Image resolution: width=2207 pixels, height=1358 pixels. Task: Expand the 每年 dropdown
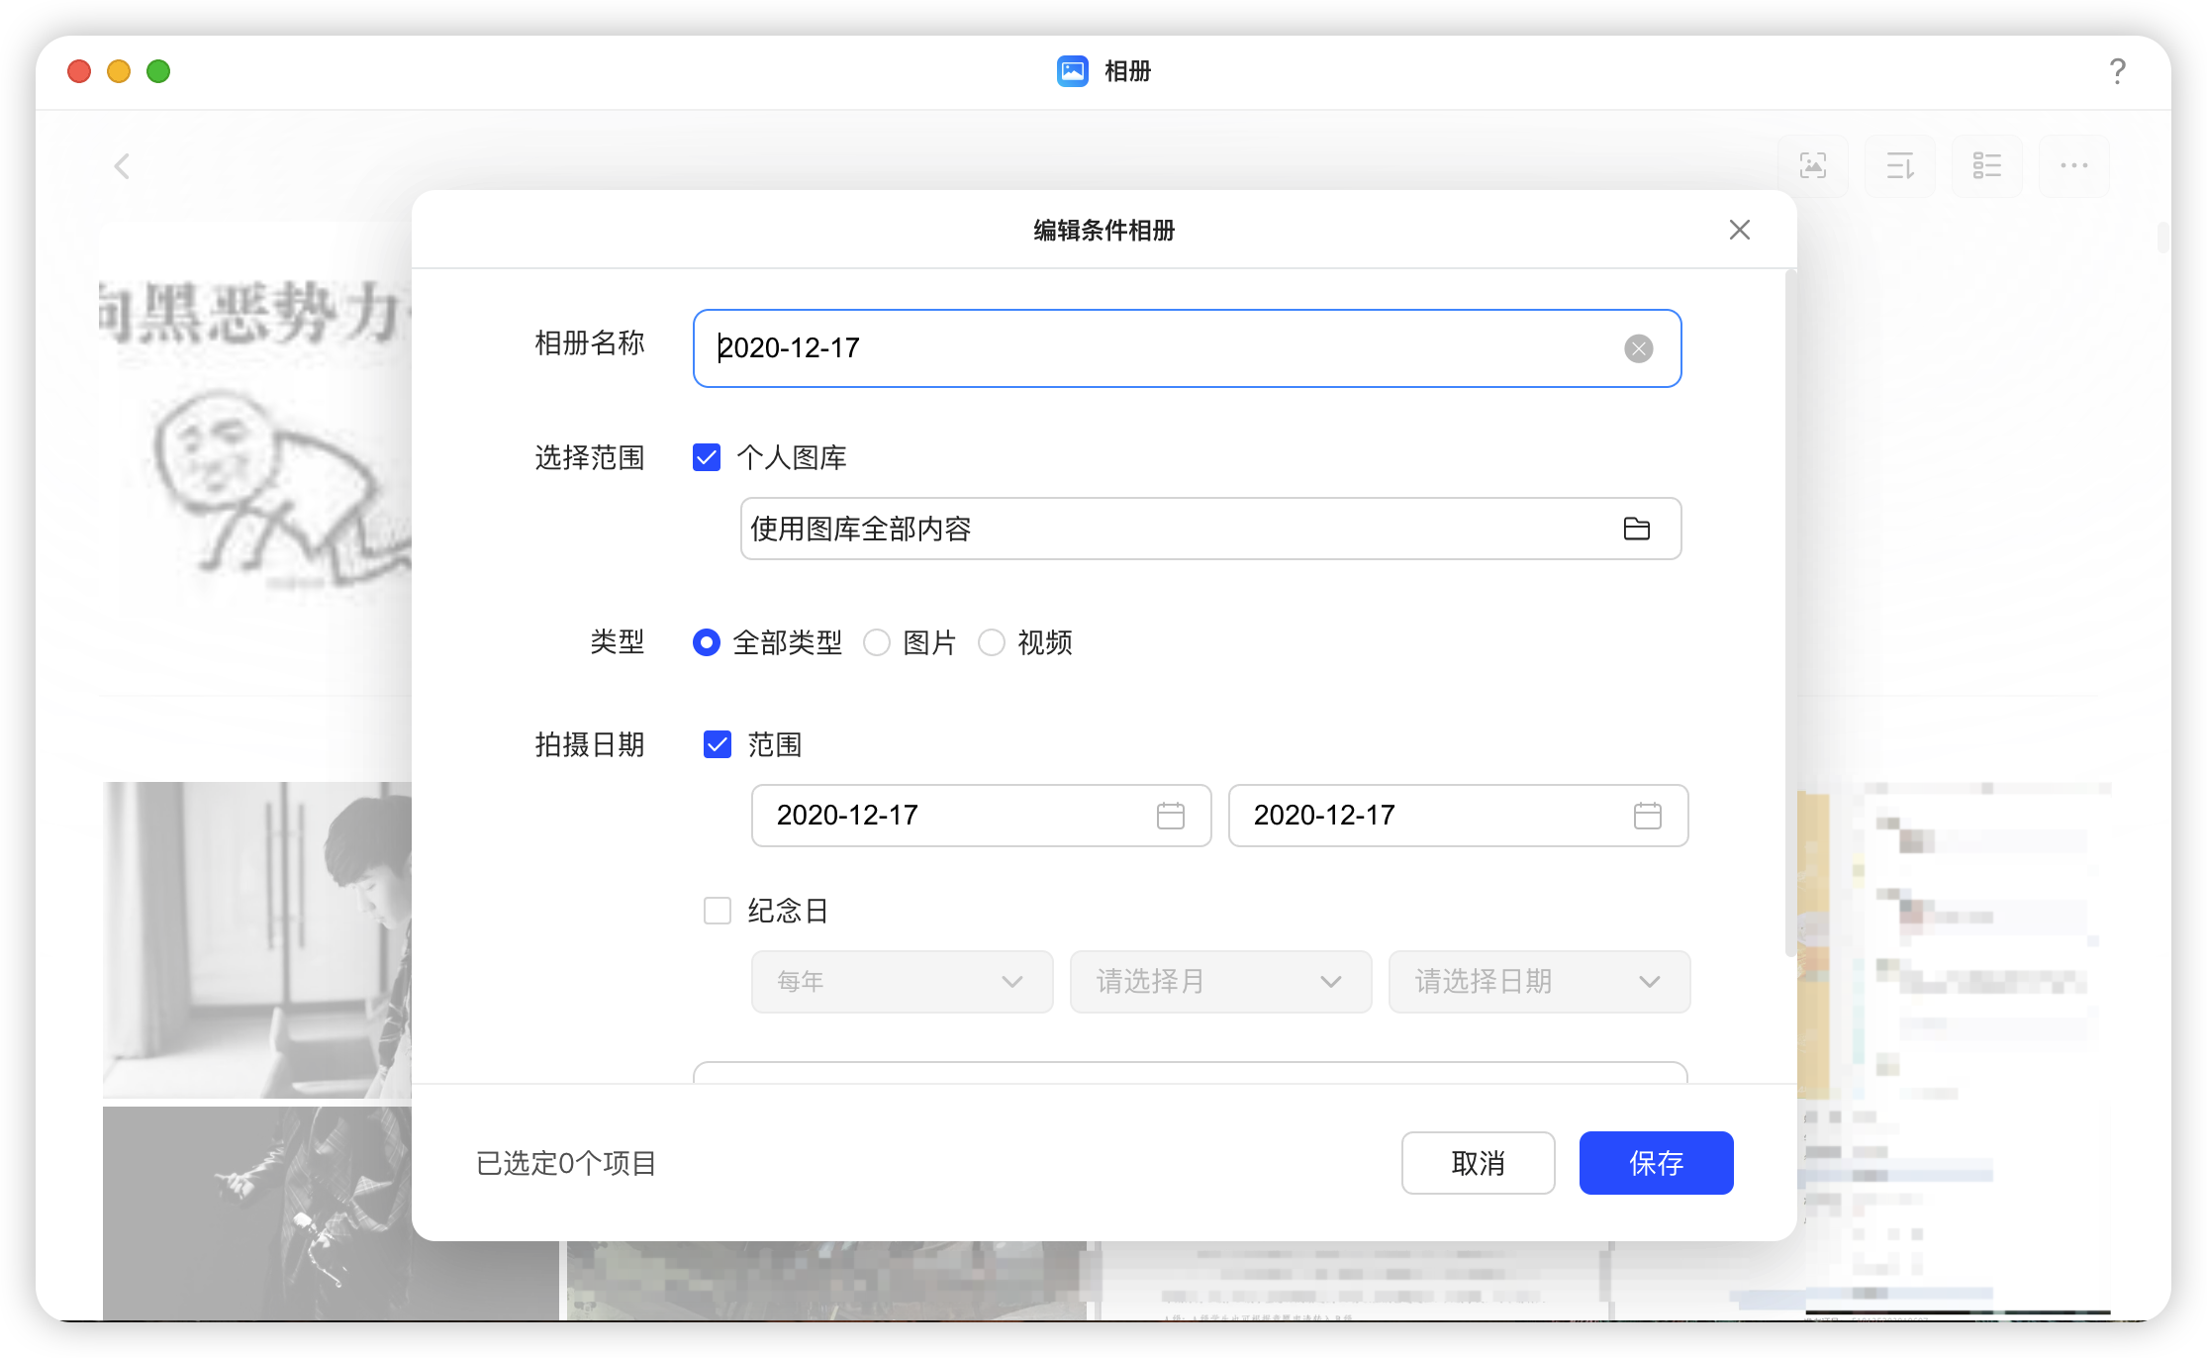coord(902,982)
